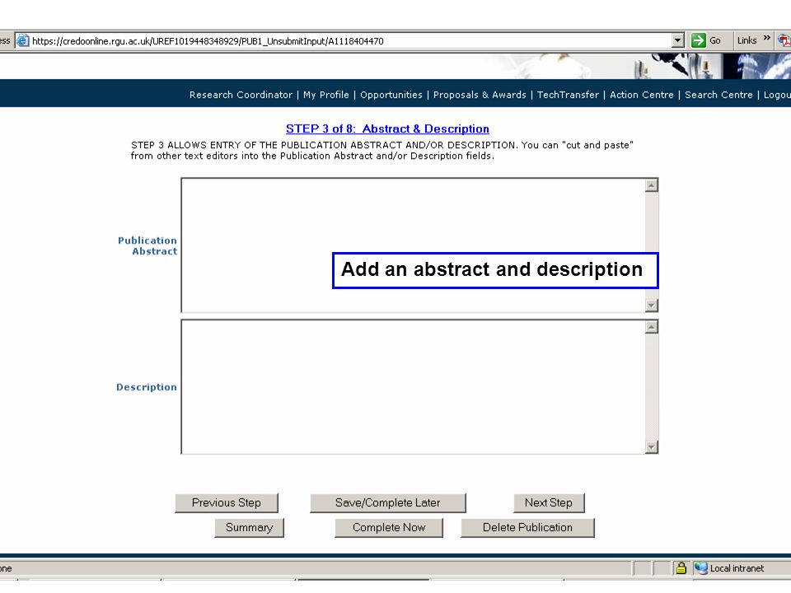Click Publication Abstract scrollbar up arrow
Screen dimensions: 791x593
coord(651,185)
